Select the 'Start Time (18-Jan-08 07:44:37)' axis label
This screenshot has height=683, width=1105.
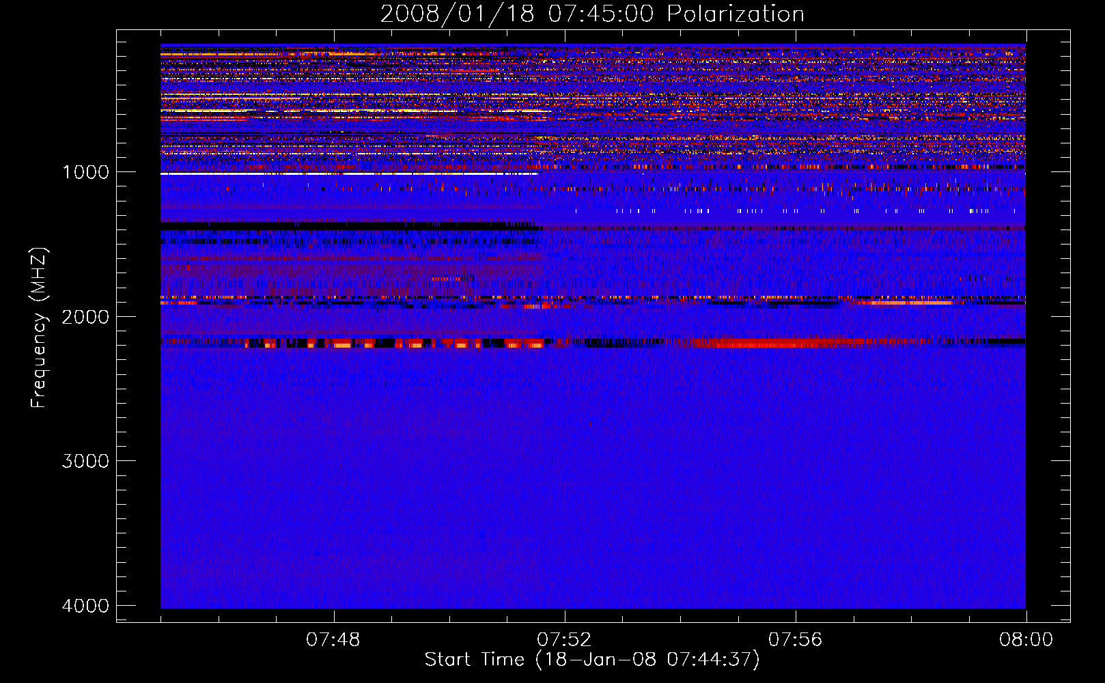click(592, 660)
